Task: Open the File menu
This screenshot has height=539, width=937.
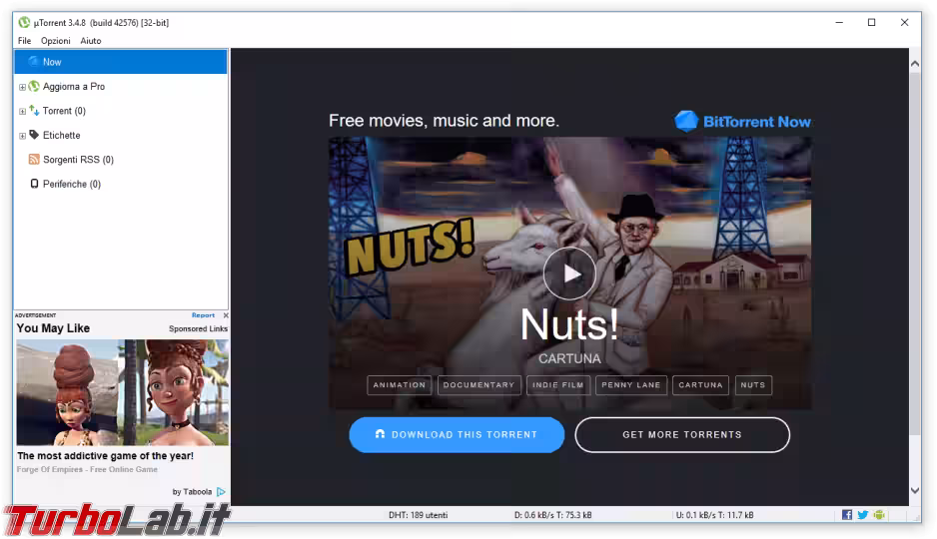Action: (24, 41)
